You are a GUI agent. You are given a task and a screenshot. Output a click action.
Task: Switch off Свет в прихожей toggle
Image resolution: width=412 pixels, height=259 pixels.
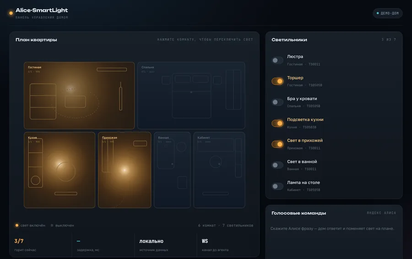(x=277, y=144)
